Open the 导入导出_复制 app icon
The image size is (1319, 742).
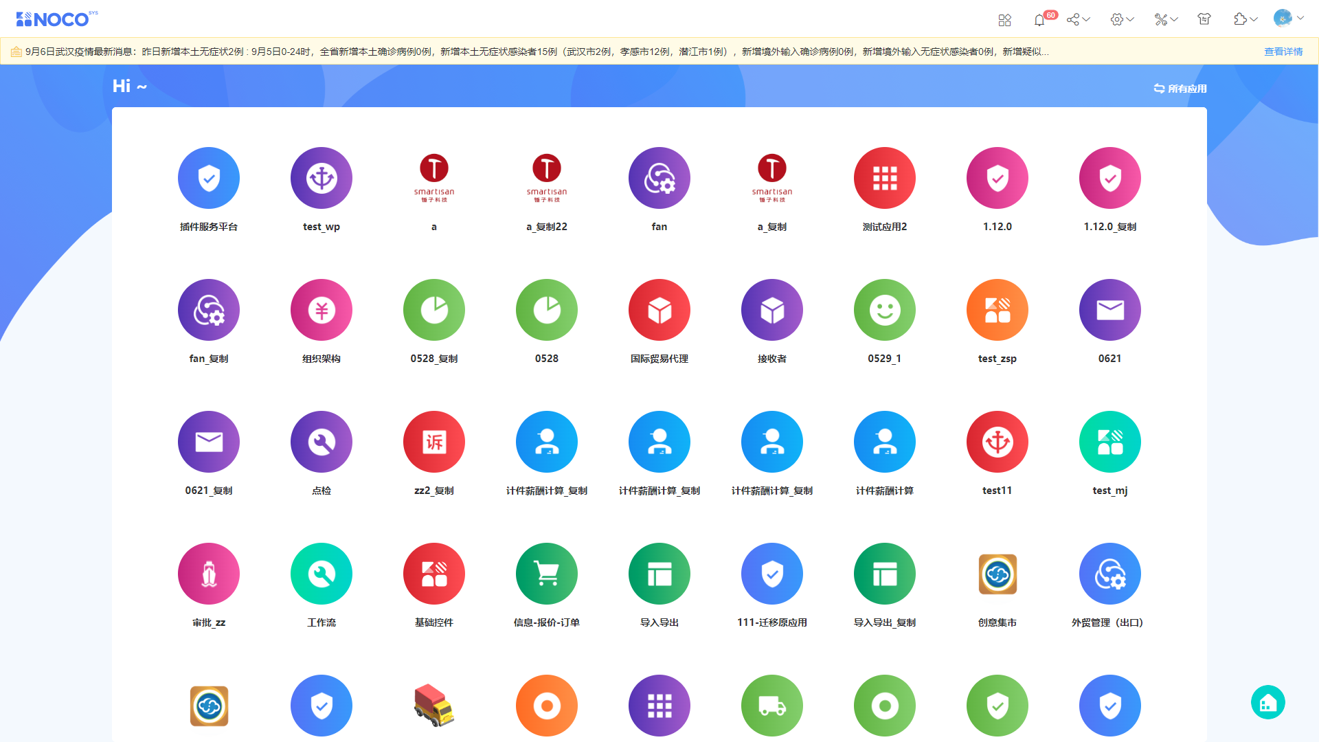885,574
